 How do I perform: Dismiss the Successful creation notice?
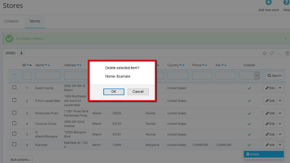(x=286, y=39)
